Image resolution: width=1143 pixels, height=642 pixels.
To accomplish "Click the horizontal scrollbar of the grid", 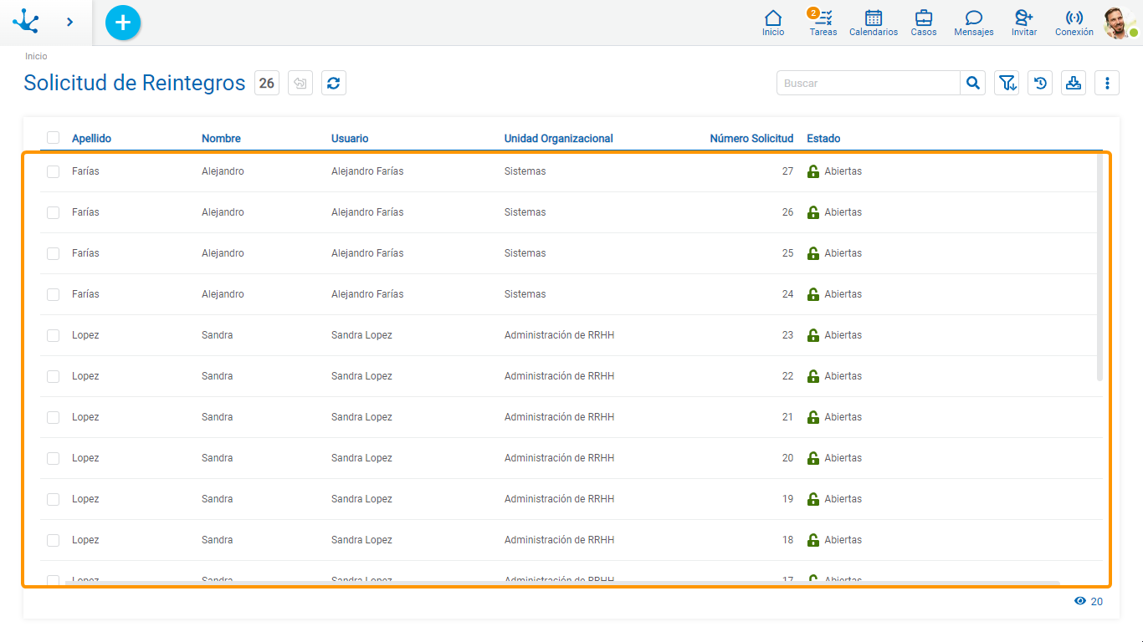I will (x=562, y=583).
